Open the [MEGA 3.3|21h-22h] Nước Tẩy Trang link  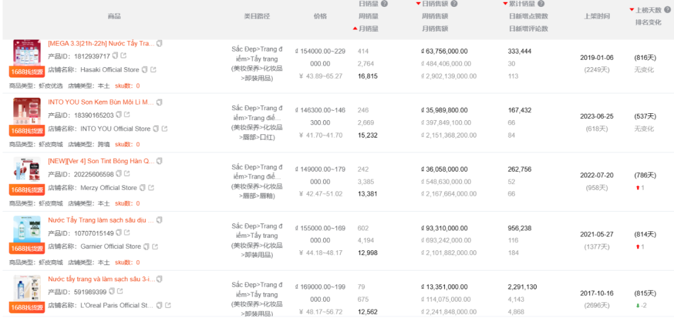[101, 44]
